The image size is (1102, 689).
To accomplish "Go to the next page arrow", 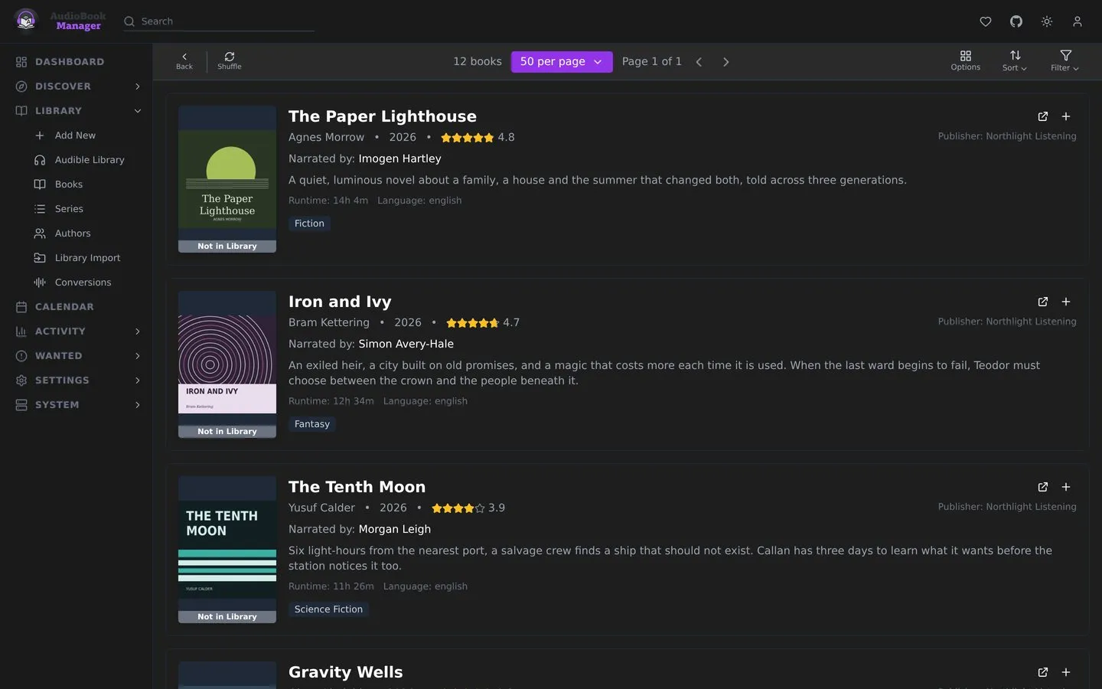I will pyautogui.click(x=726, y=61).
